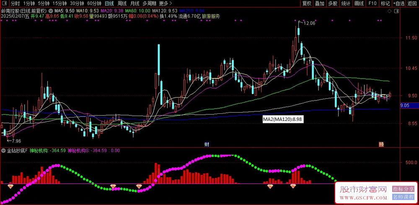Click the 标记 mark button

tap(385, 3)
